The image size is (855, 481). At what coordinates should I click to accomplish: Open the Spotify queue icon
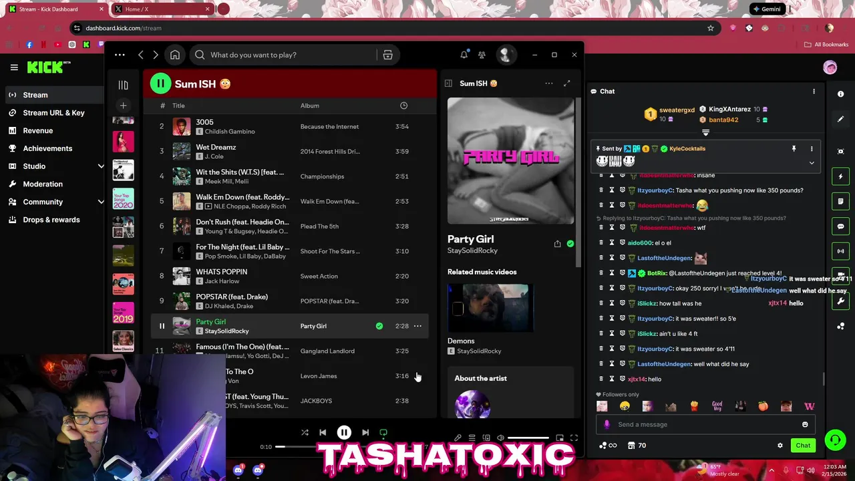pyautogui.click(x=472, y=438)
